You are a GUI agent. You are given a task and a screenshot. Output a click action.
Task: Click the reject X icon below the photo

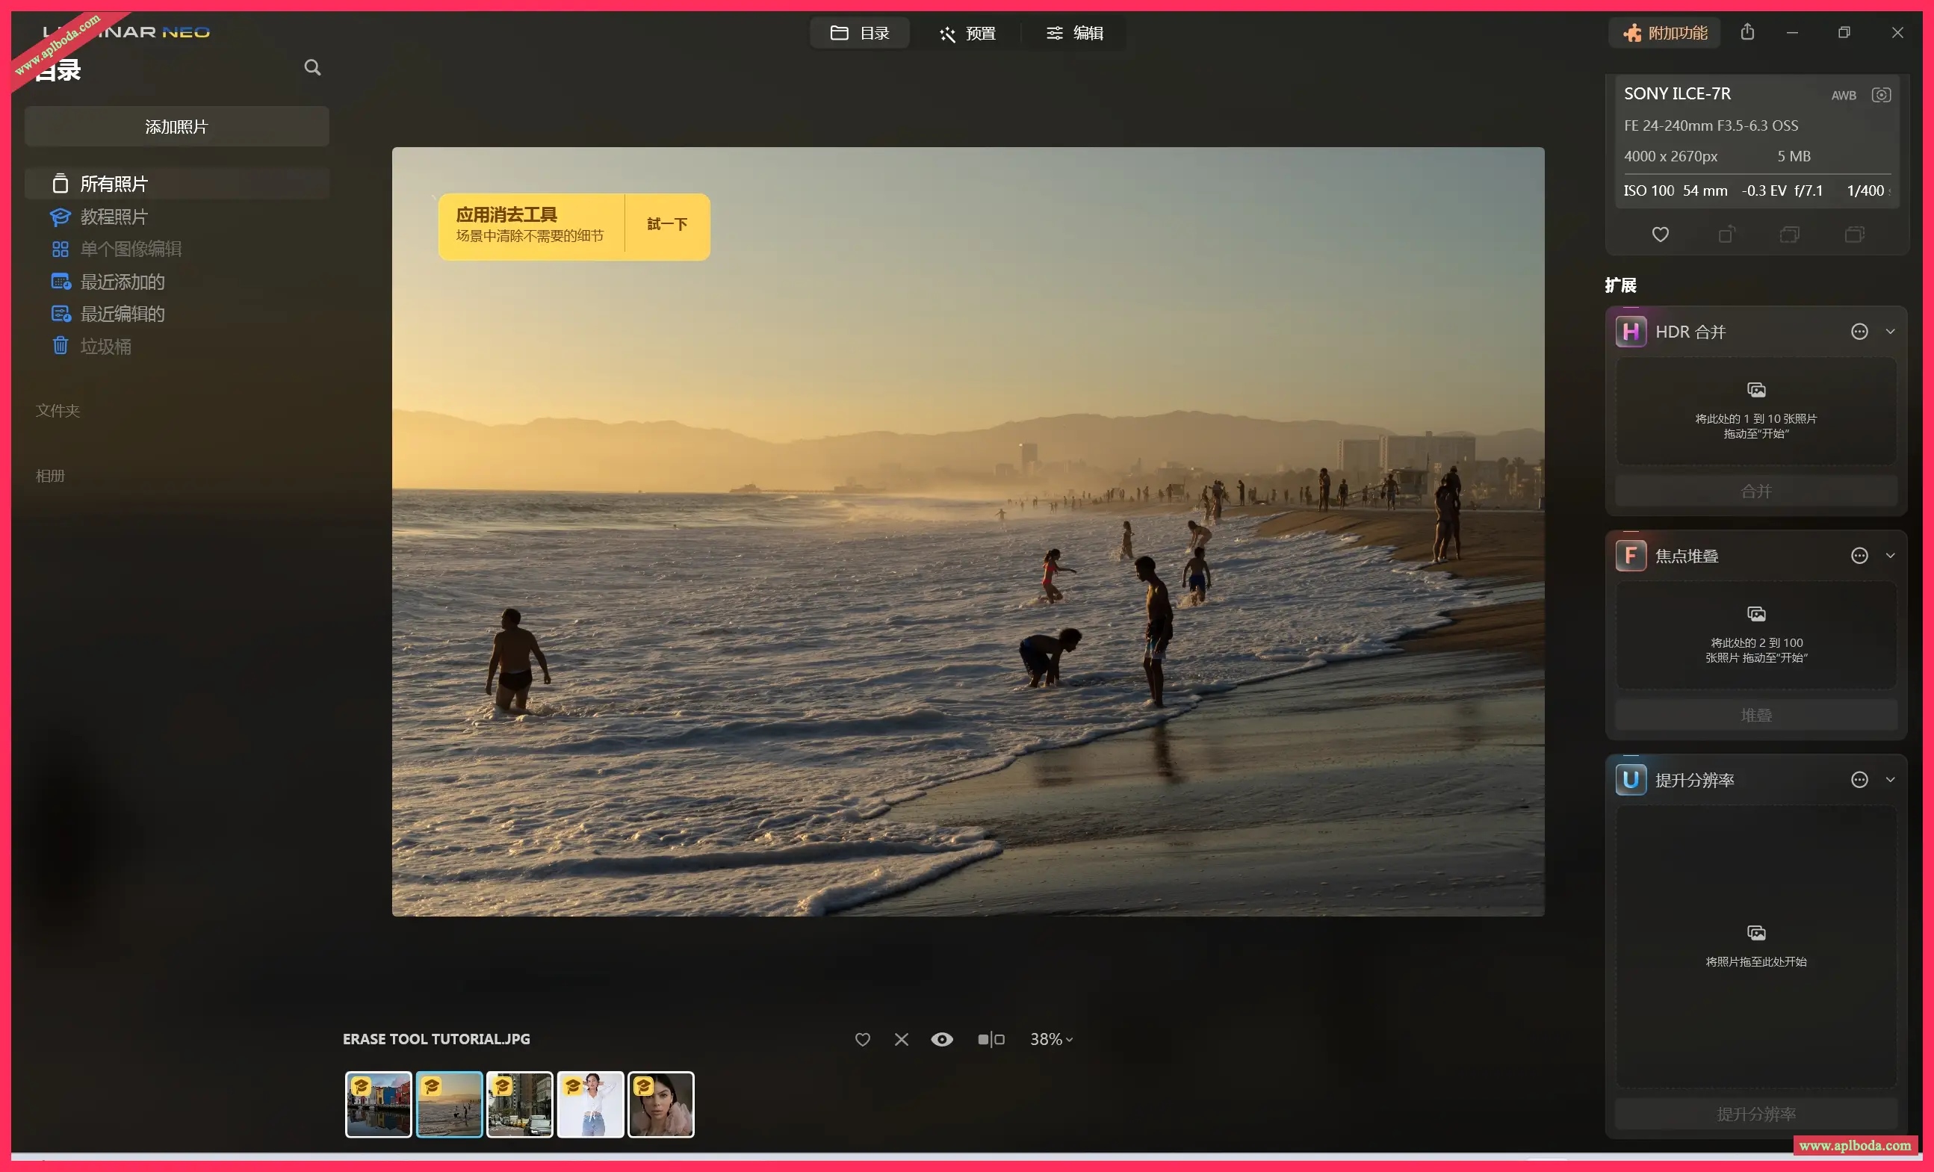[901, 1039]
